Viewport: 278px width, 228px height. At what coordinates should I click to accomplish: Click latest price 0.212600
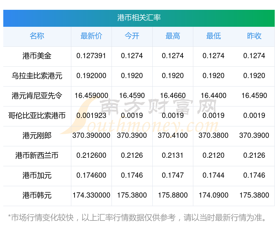pyautogui.click(x=91, y=155)
